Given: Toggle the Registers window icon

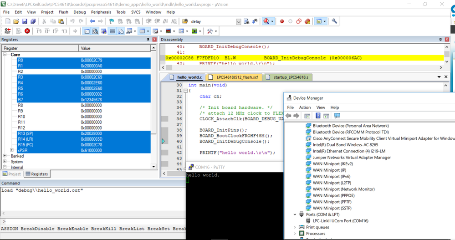Looking at the screenshot, I should click(x=112, y=31).
